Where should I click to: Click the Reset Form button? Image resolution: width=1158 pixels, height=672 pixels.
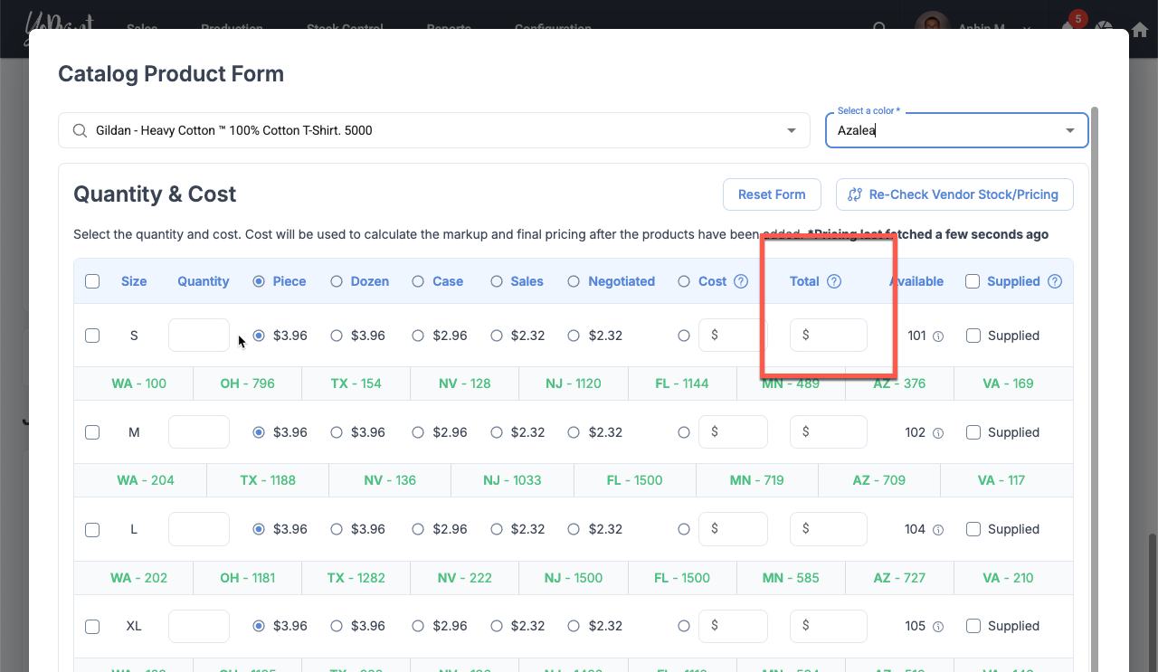(x=771, y=194)
